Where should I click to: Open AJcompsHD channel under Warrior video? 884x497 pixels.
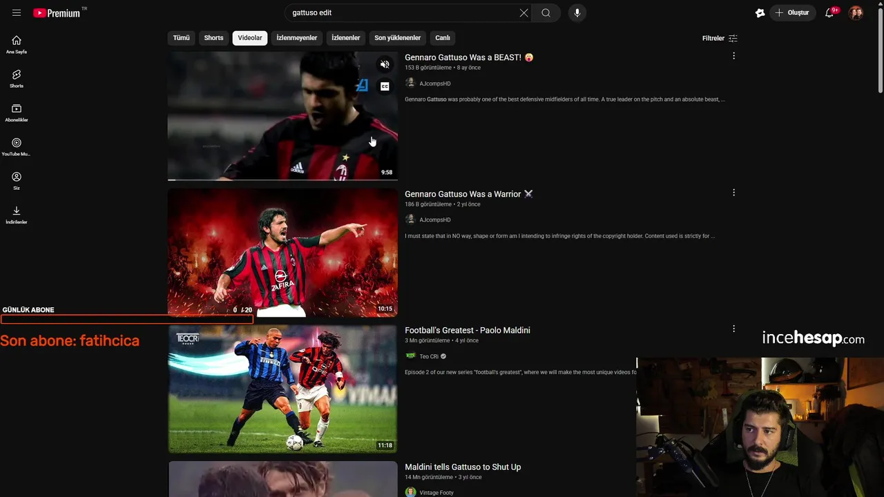pos(435,220)
